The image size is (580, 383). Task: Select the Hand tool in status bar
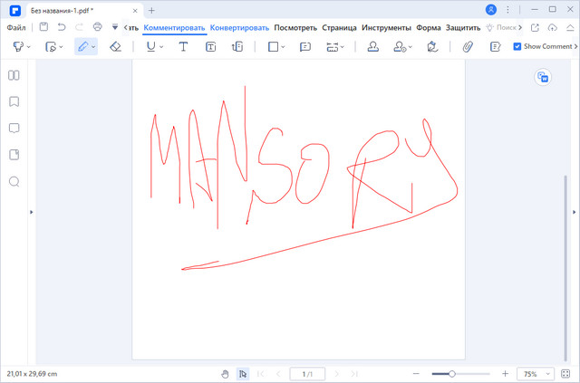(225, 374)
